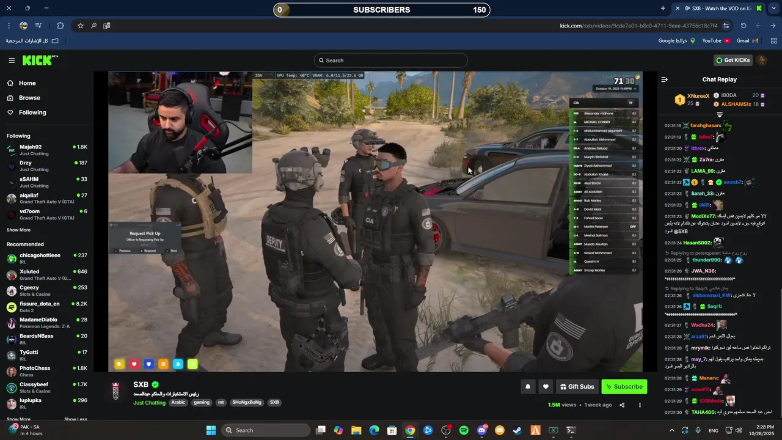Open the zoom magnifier icon in address bar
Viewport: 782px width, 440px height.
pos(93,26)
